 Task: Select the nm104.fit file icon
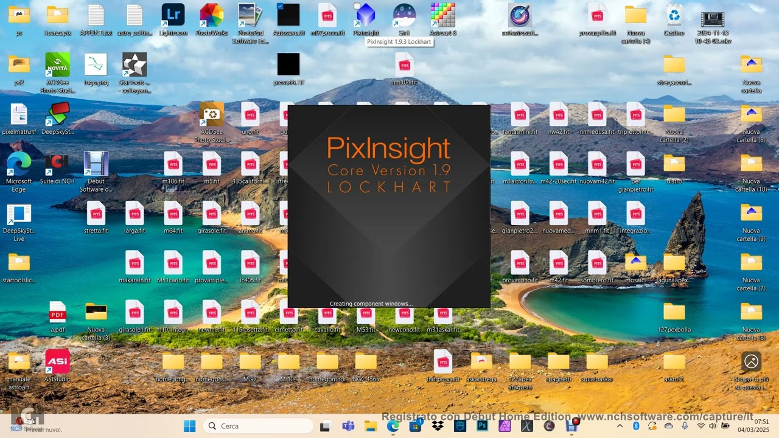(x=404, y=64)
